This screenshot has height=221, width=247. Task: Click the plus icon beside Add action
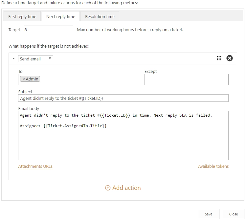point(108,188)
